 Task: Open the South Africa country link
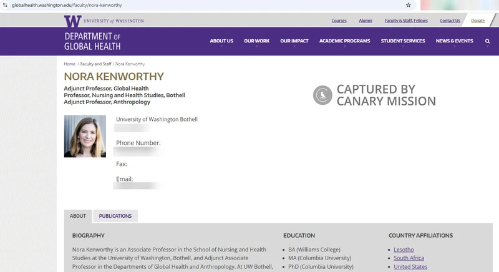click(x=409, y=258)
